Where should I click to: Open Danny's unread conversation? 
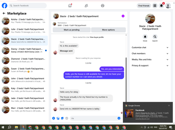(x=24, y=50)
